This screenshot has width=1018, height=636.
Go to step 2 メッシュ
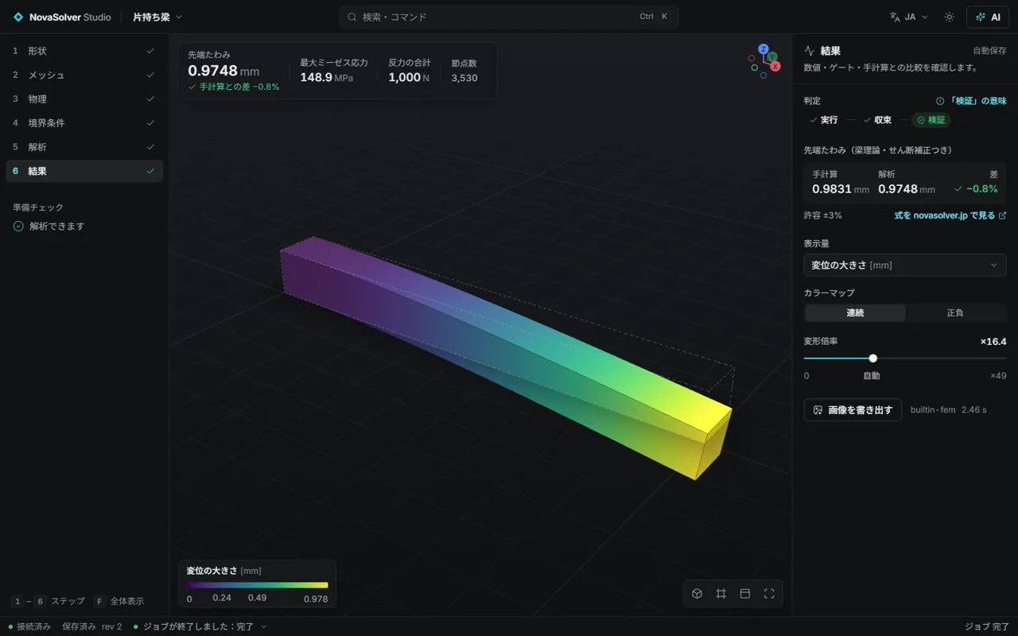[84, 75]
